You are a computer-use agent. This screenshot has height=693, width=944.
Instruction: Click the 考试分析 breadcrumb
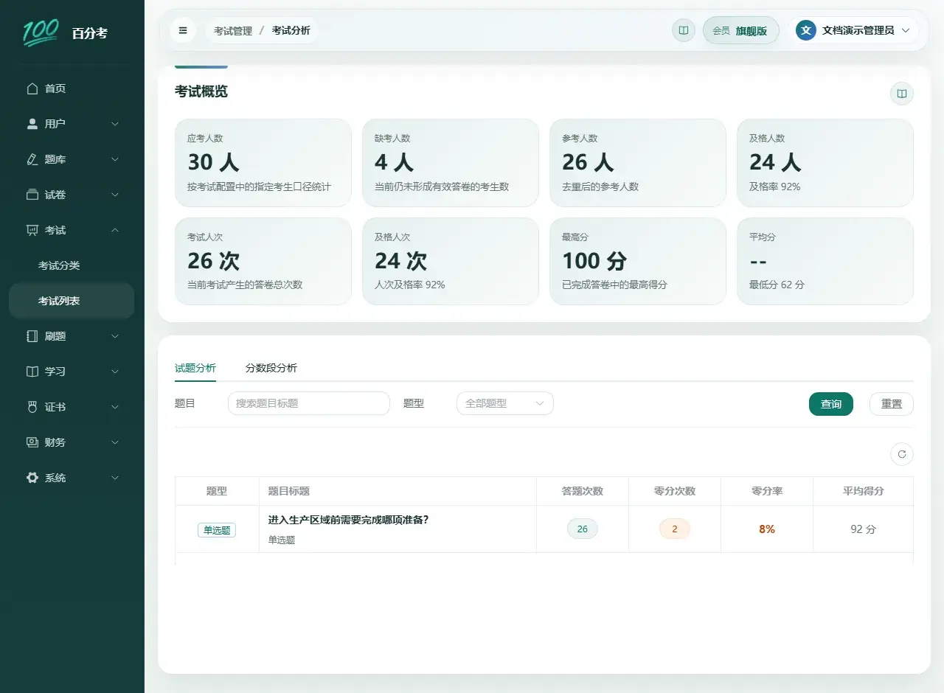(291, 31)
